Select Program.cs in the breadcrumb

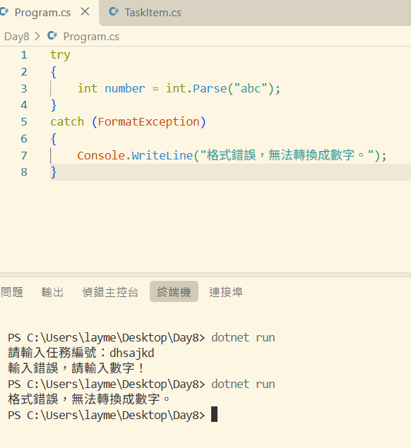(x=91, y=37)
